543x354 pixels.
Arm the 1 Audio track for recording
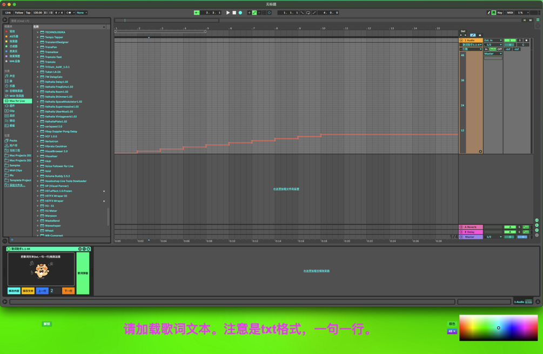click(526, 41)
